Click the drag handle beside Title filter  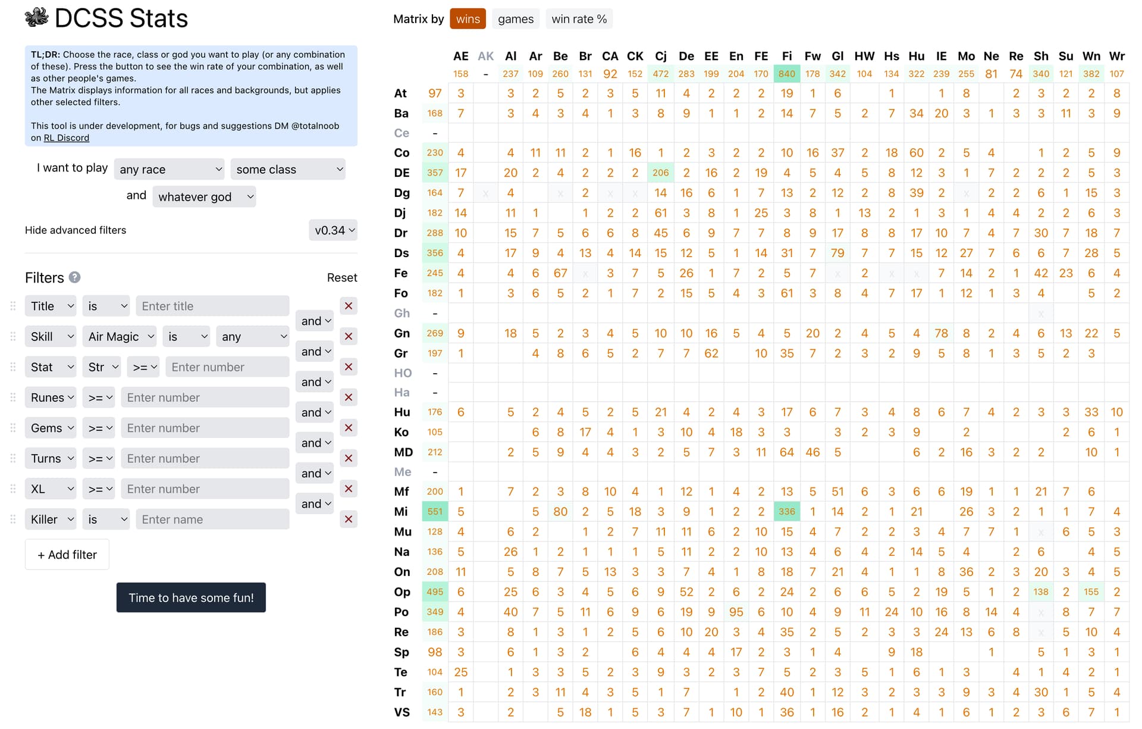click(x=13, y=306)
